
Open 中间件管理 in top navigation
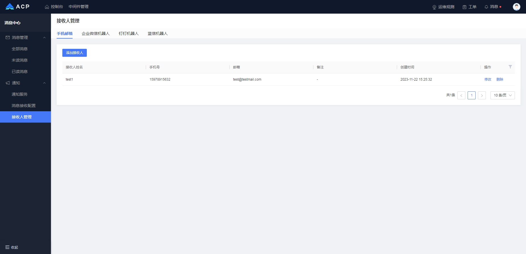coord(79,7)
